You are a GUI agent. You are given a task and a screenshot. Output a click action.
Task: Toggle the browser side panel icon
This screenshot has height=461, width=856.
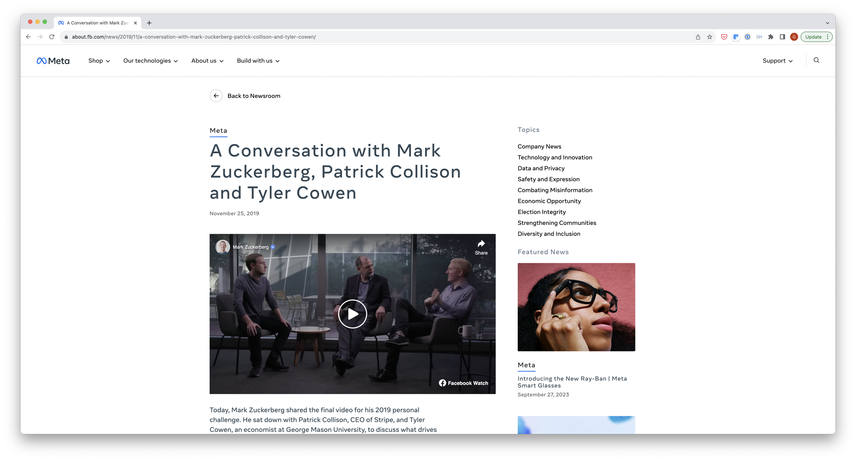(782, 37)
